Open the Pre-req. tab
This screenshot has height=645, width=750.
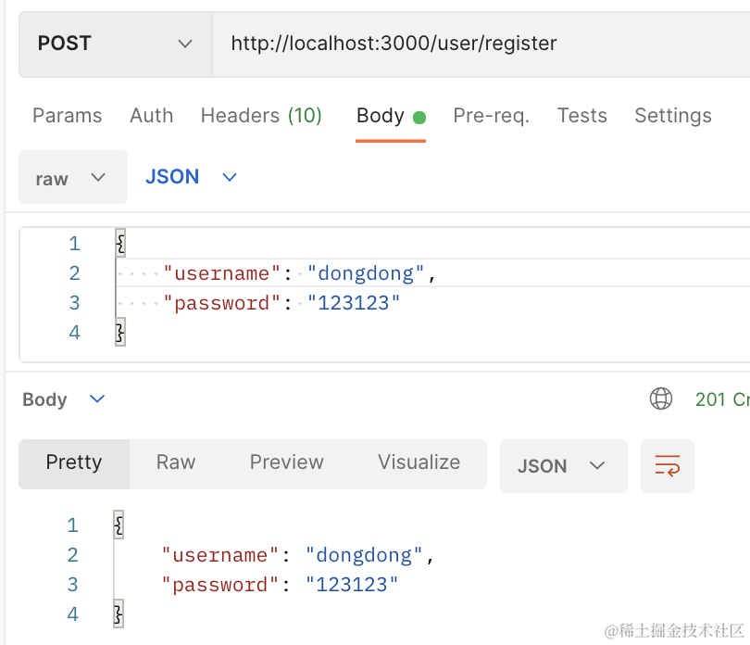click(491, 116)
